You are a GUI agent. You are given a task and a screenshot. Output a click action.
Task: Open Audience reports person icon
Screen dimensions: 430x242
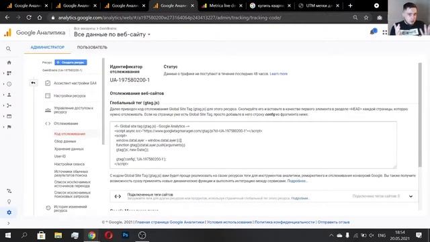tap(9, 95)
